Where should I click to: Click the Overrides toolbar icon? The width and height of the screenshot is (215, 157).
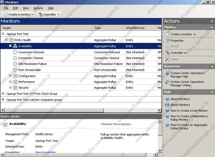[x=40, y=14]
